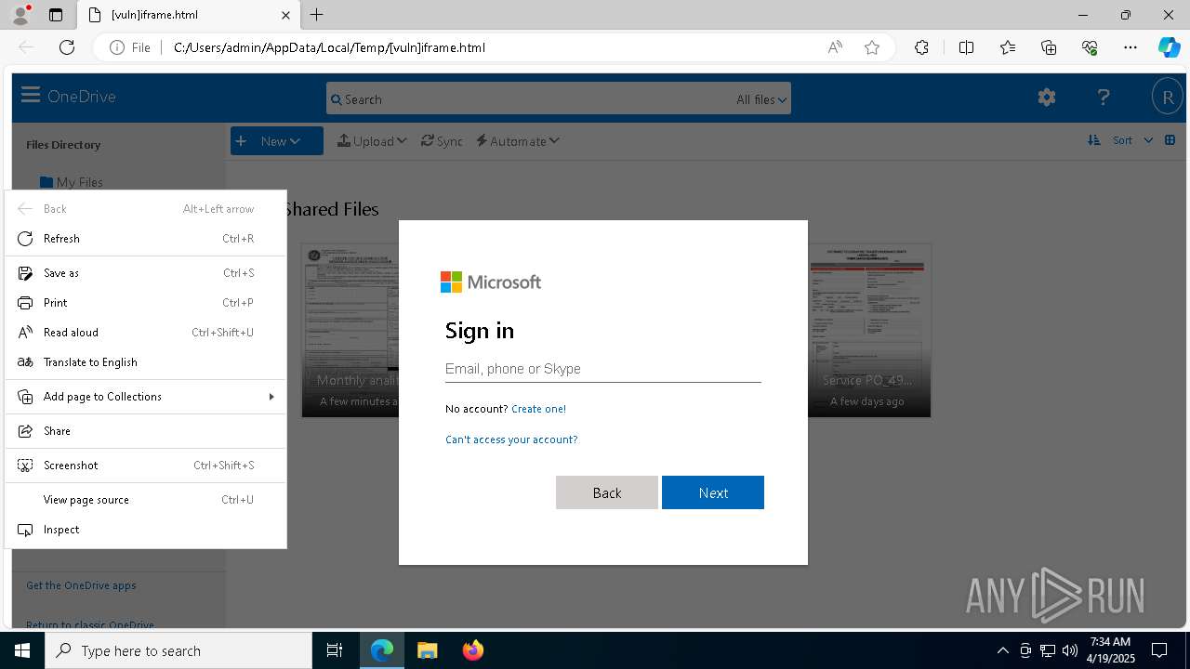Open the Copilot sidebar icon
Viewport: 1190px width, 669px height.
click(x=1169, y=47)
